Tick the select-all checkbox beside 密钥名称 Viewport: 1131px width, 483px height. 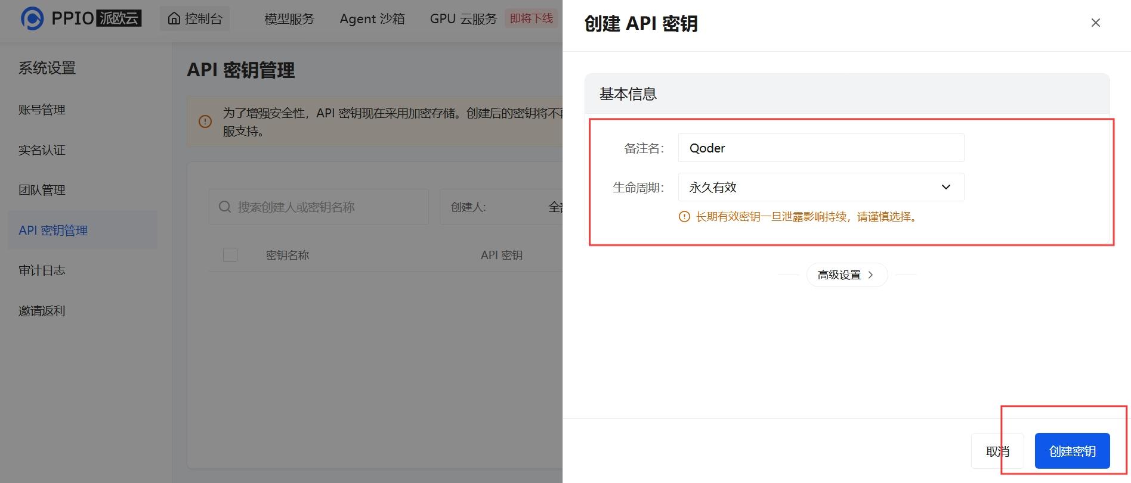[x=230, y=255]
